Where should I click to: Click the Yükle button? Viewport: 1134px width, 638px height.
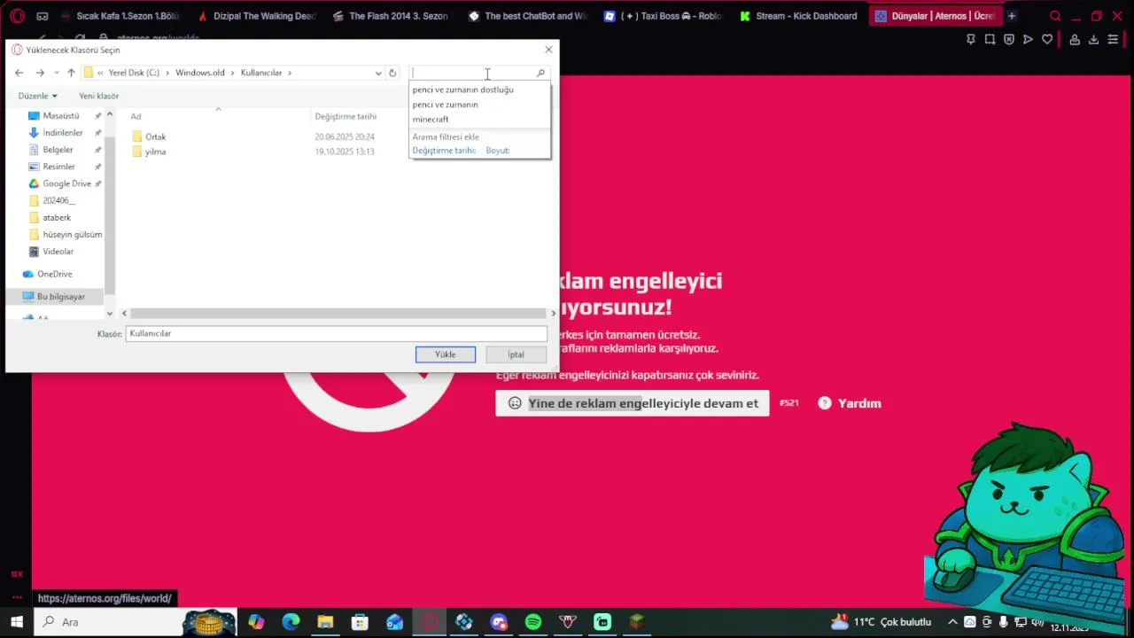446,354
